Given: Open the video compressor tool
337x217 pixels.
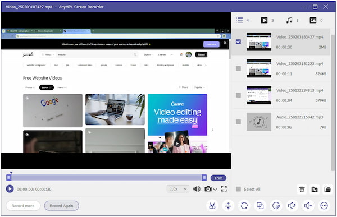Looking at the screenshot, I should coord(228,206).
